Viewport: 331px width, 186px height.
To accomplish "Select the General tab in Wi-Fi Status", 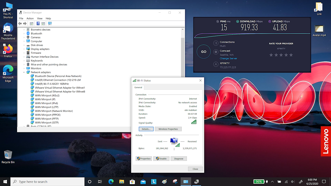I will coord(138,88).
